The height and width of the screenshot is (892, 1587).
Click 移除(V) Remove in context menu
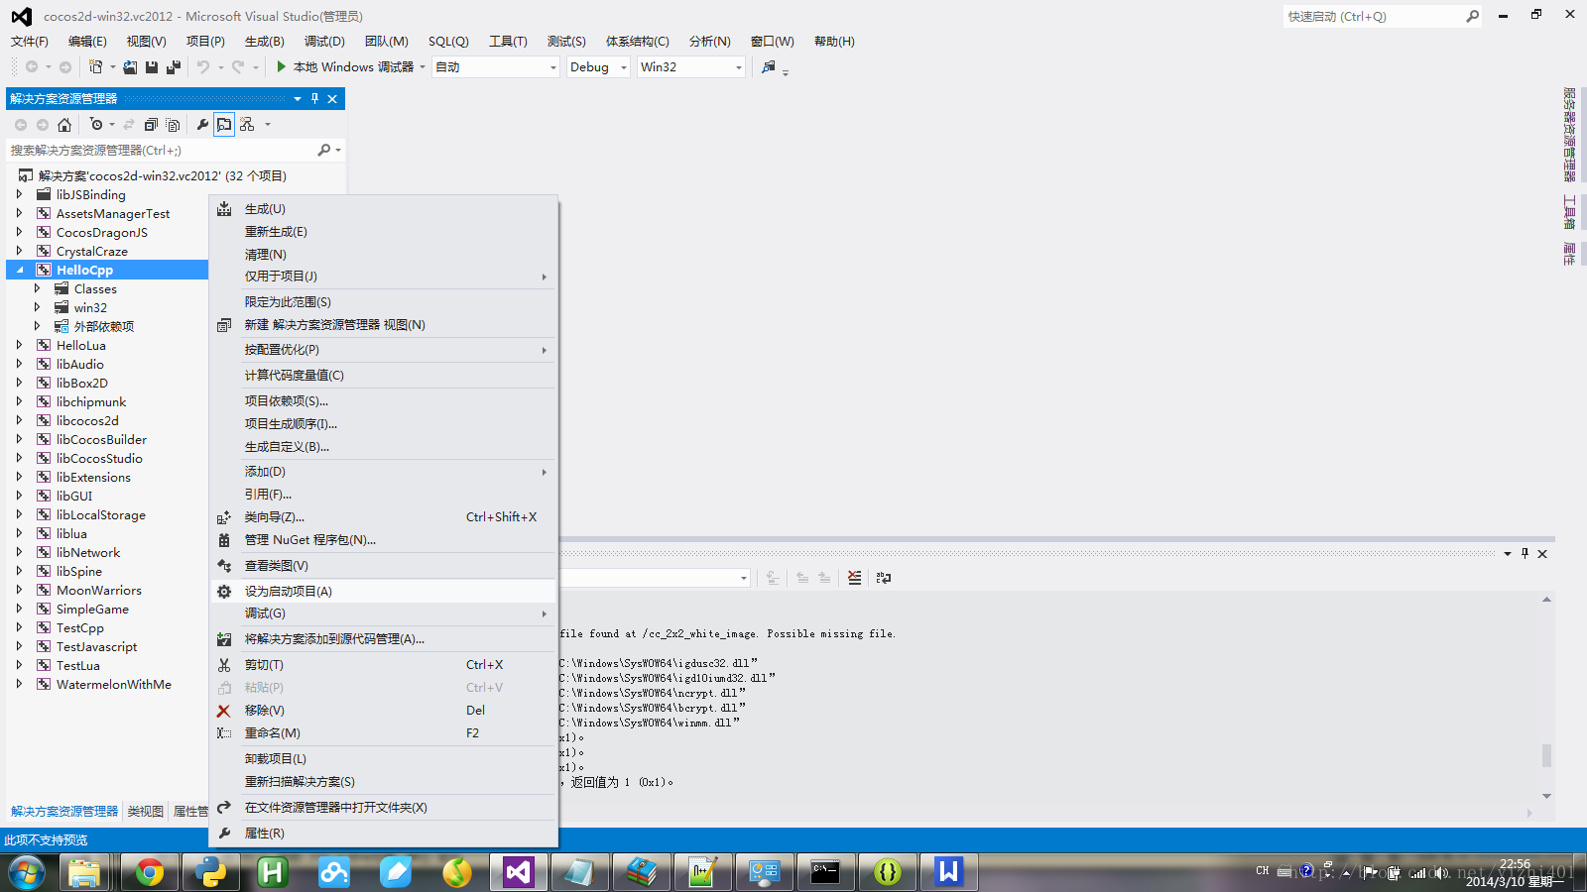click(384, 711)
